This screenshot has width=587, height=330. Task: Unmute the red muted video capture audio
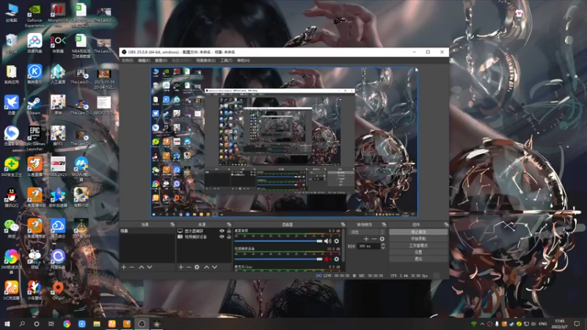(x=327, y=259)
